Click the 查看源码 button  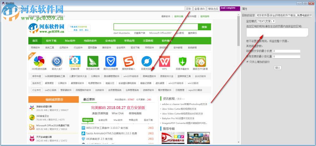[199, 9]
